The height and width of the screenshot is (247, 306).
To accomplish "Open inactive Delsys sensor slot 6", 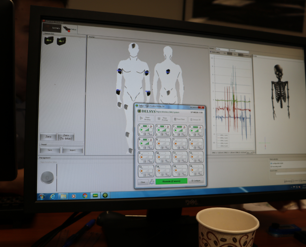I will tap(163, 144).
